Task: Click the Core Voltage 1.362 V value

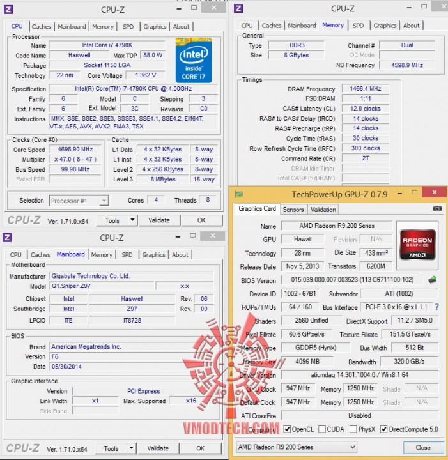Action: [x=146, y=75]
